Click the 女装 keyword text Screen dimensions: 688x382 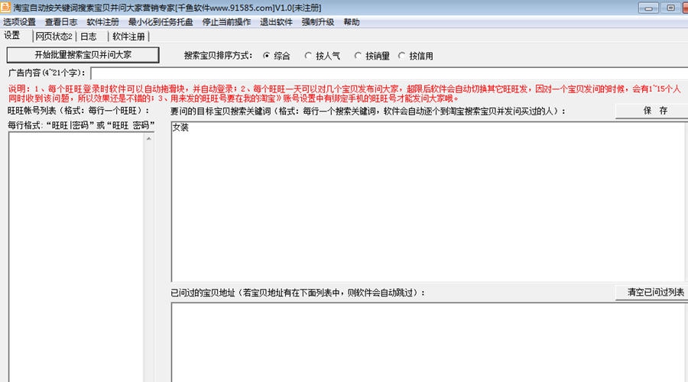coord(180,128)
